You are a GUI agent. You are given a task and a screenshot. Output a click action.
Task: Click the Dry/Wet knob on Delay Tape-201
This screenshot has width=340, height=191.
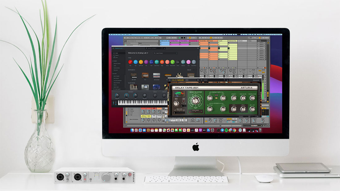click(253, 109)
